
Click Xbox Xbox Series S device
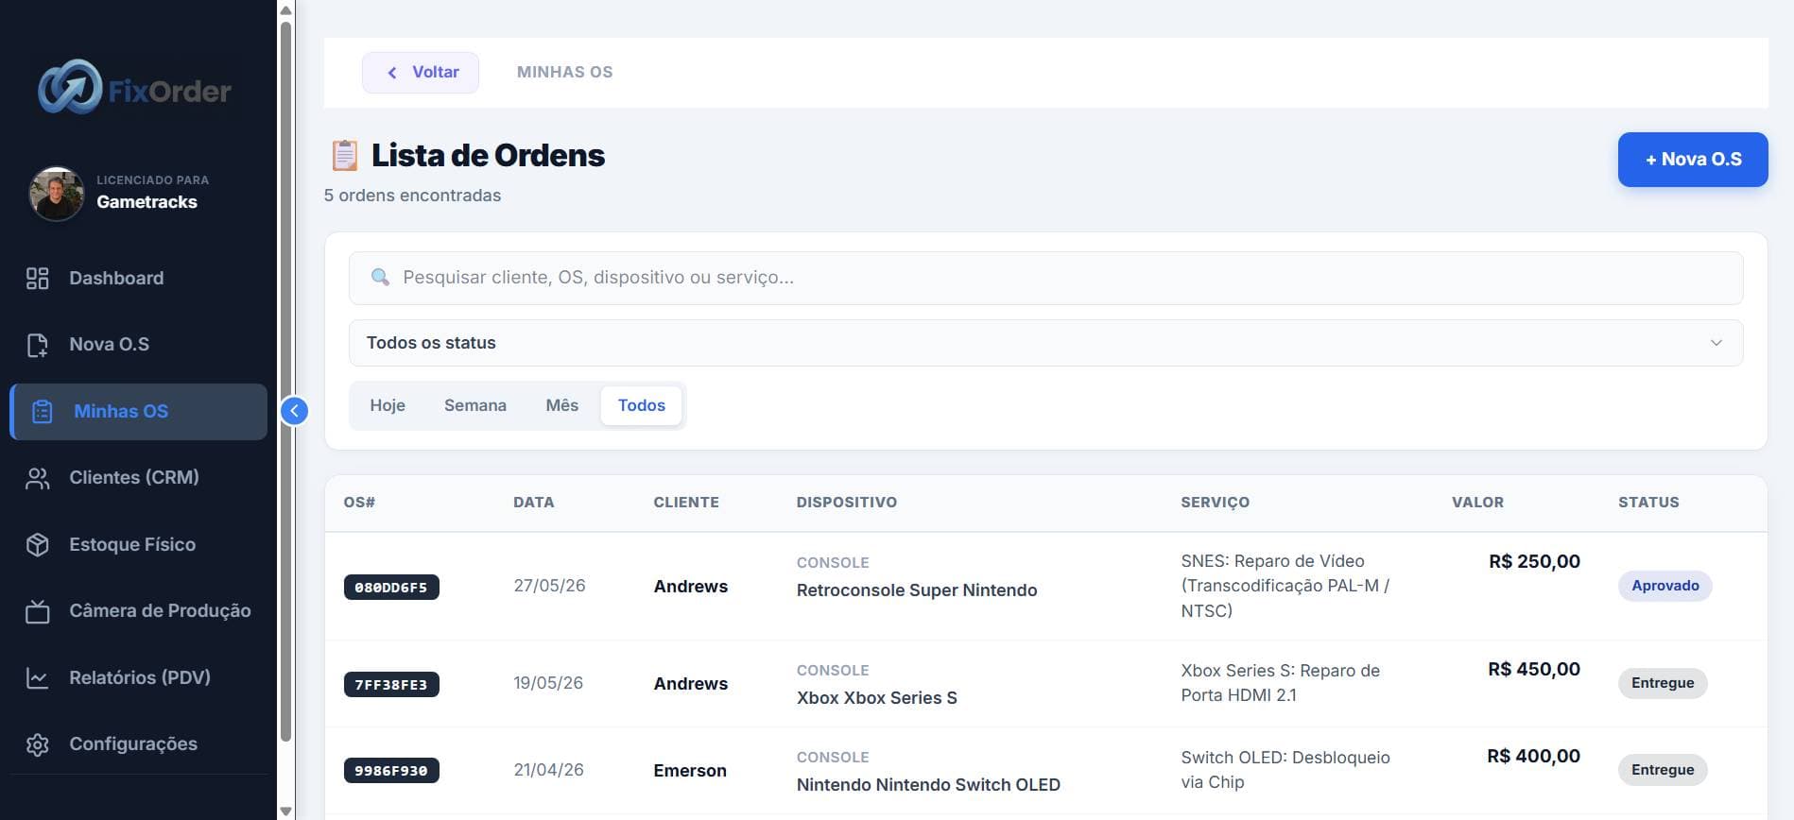click(x=877, y=698)
